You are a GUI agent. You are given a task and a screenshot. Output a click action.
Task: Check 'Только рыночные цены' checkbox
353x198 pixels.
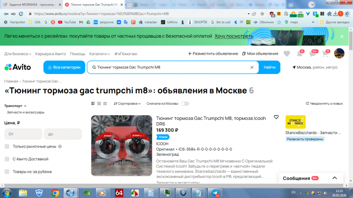pos(7,147)
